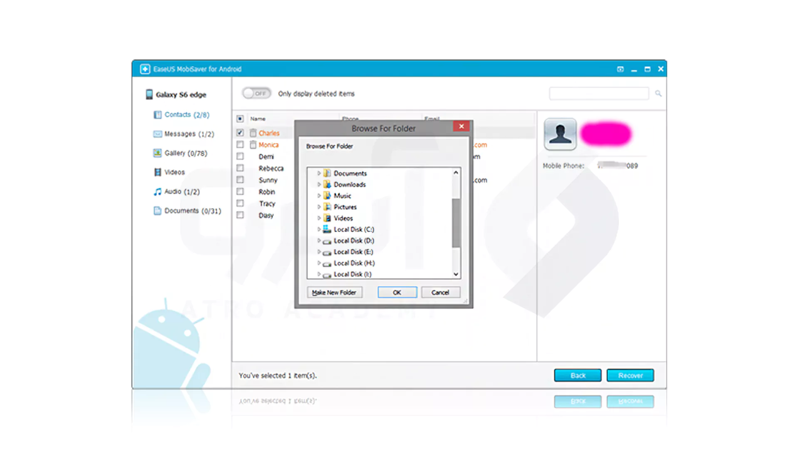Click the folder list scroll up arrow
Viewport: 799px width, 449px height.
(x=456, y=173)
